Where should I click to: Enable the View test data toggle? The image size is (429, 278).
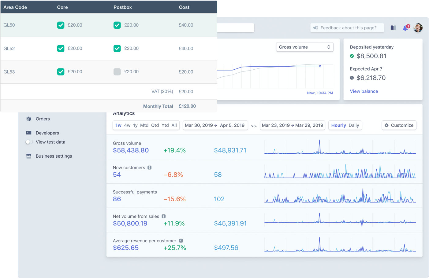[x=29, y=142]
